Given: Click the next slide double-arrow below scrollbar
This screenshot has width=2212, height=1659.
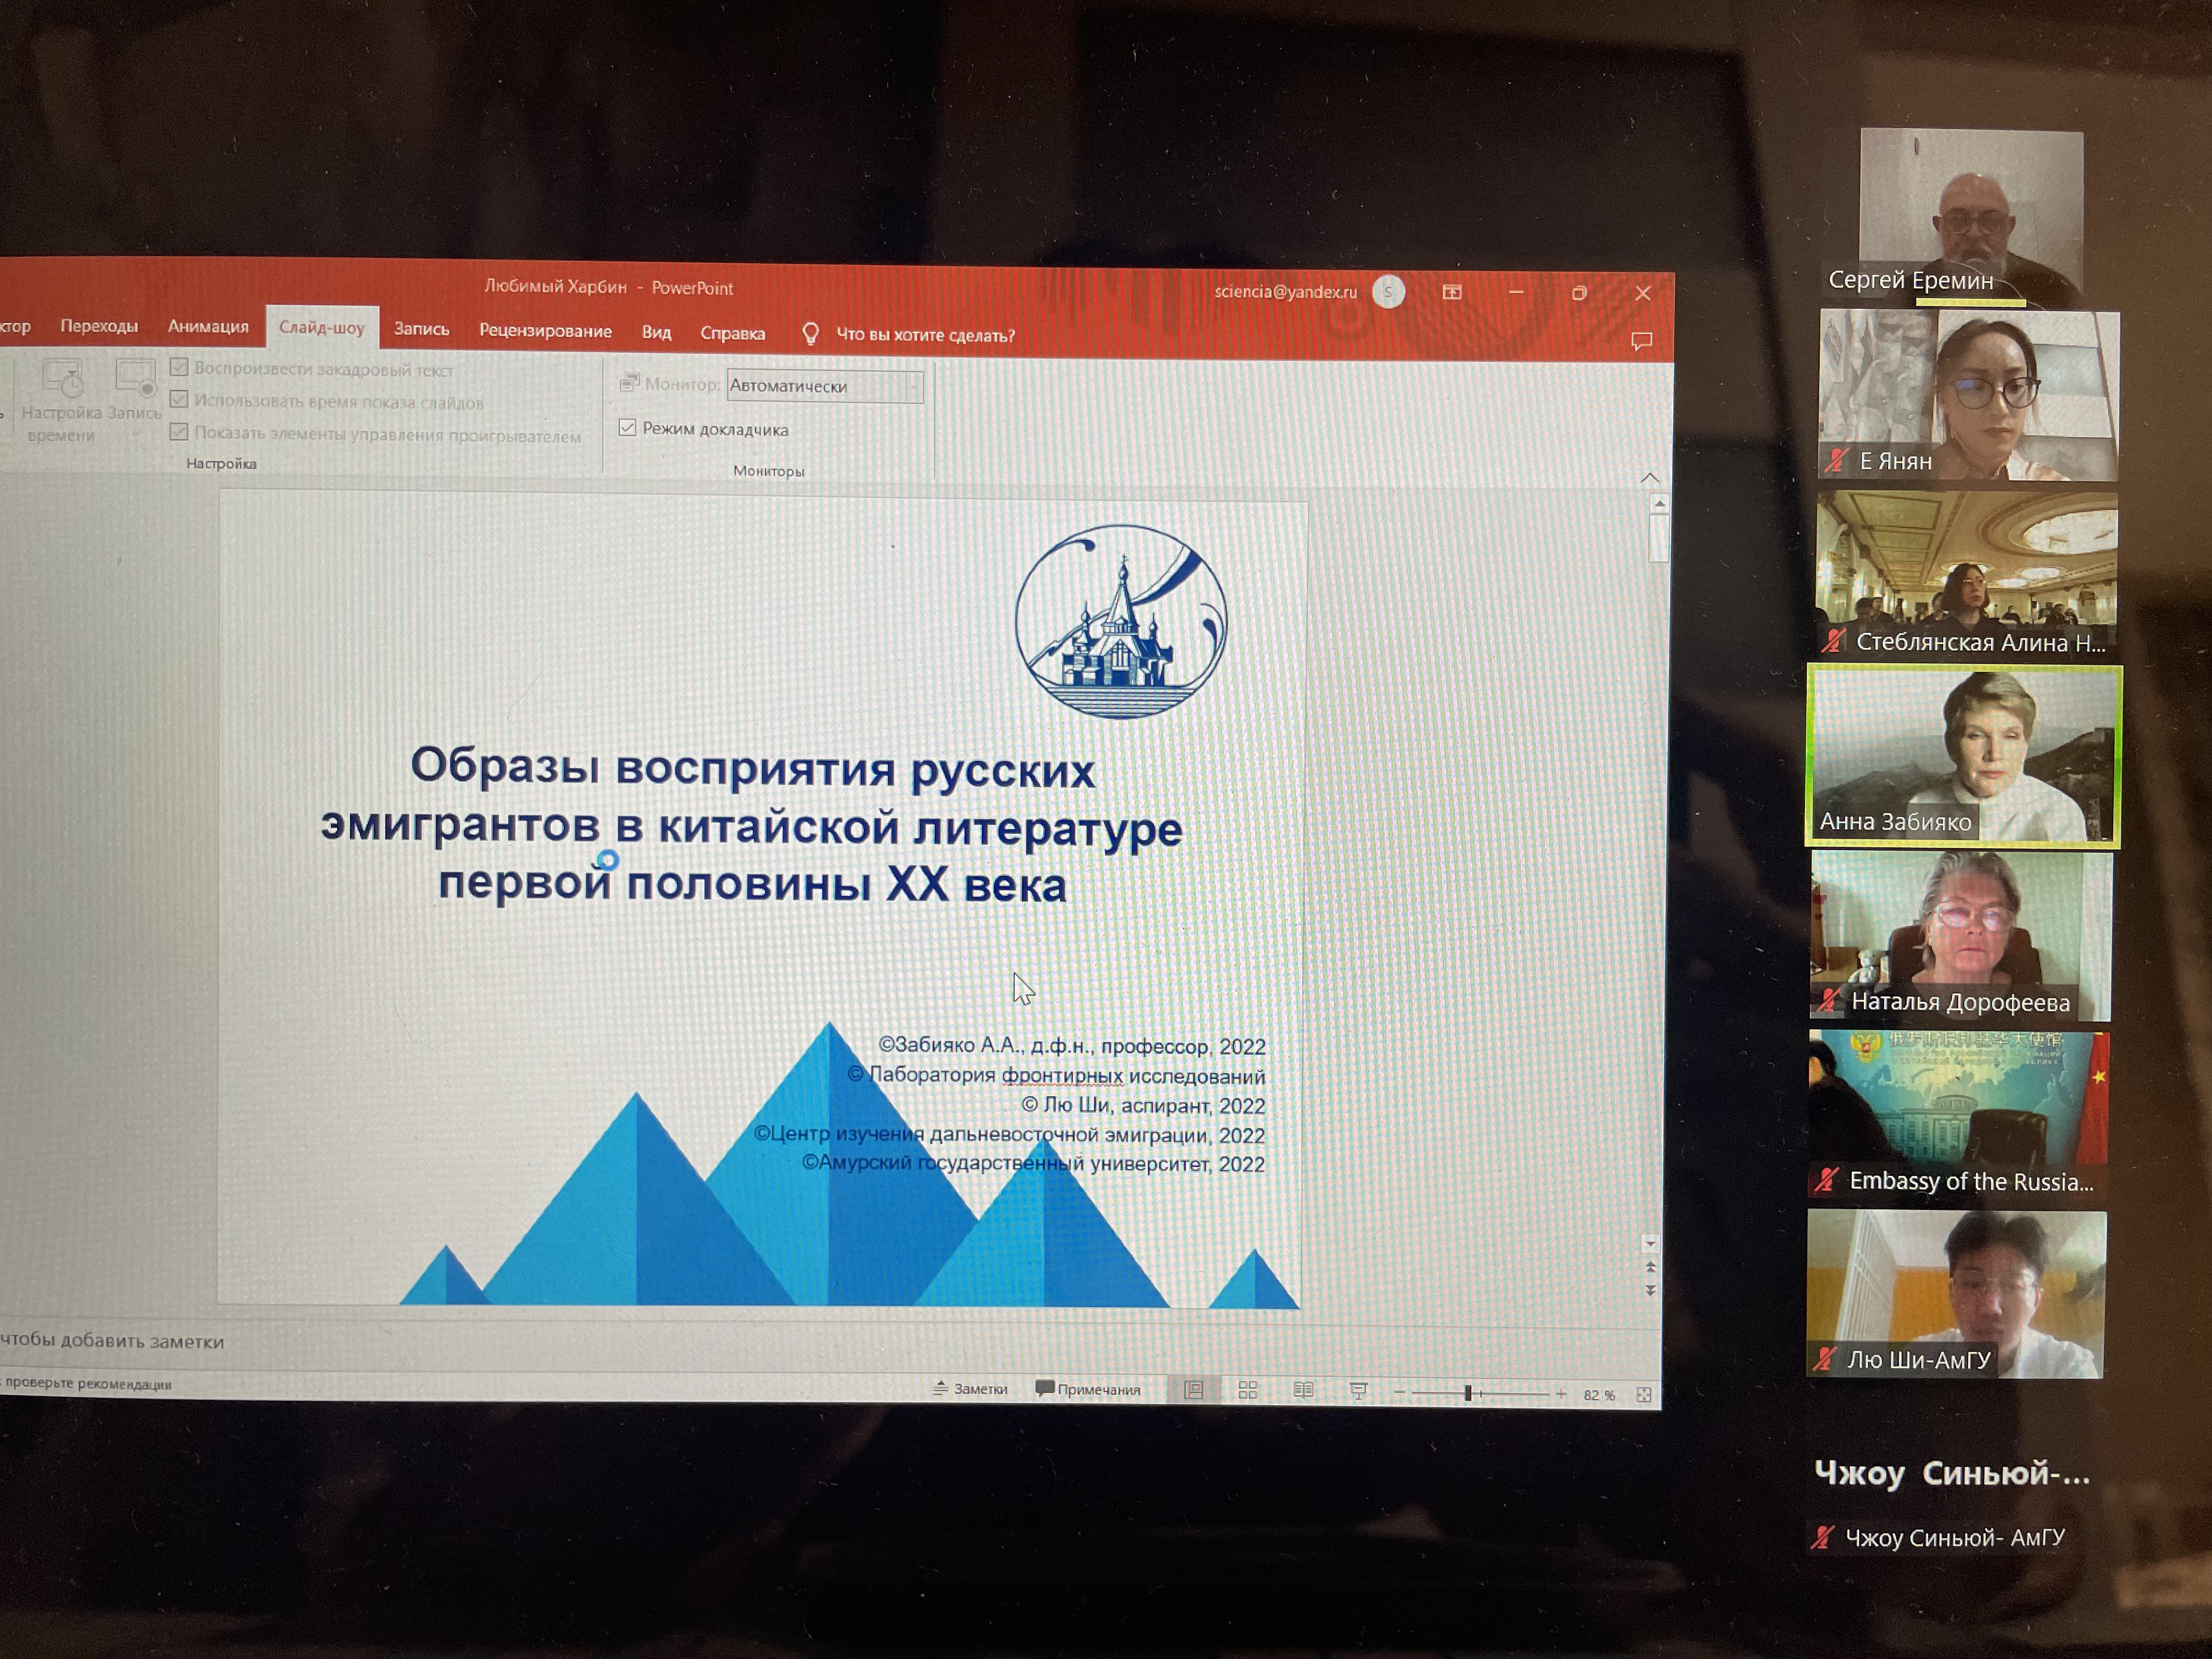Looking at the screenshot, I should (1651, 1291).
